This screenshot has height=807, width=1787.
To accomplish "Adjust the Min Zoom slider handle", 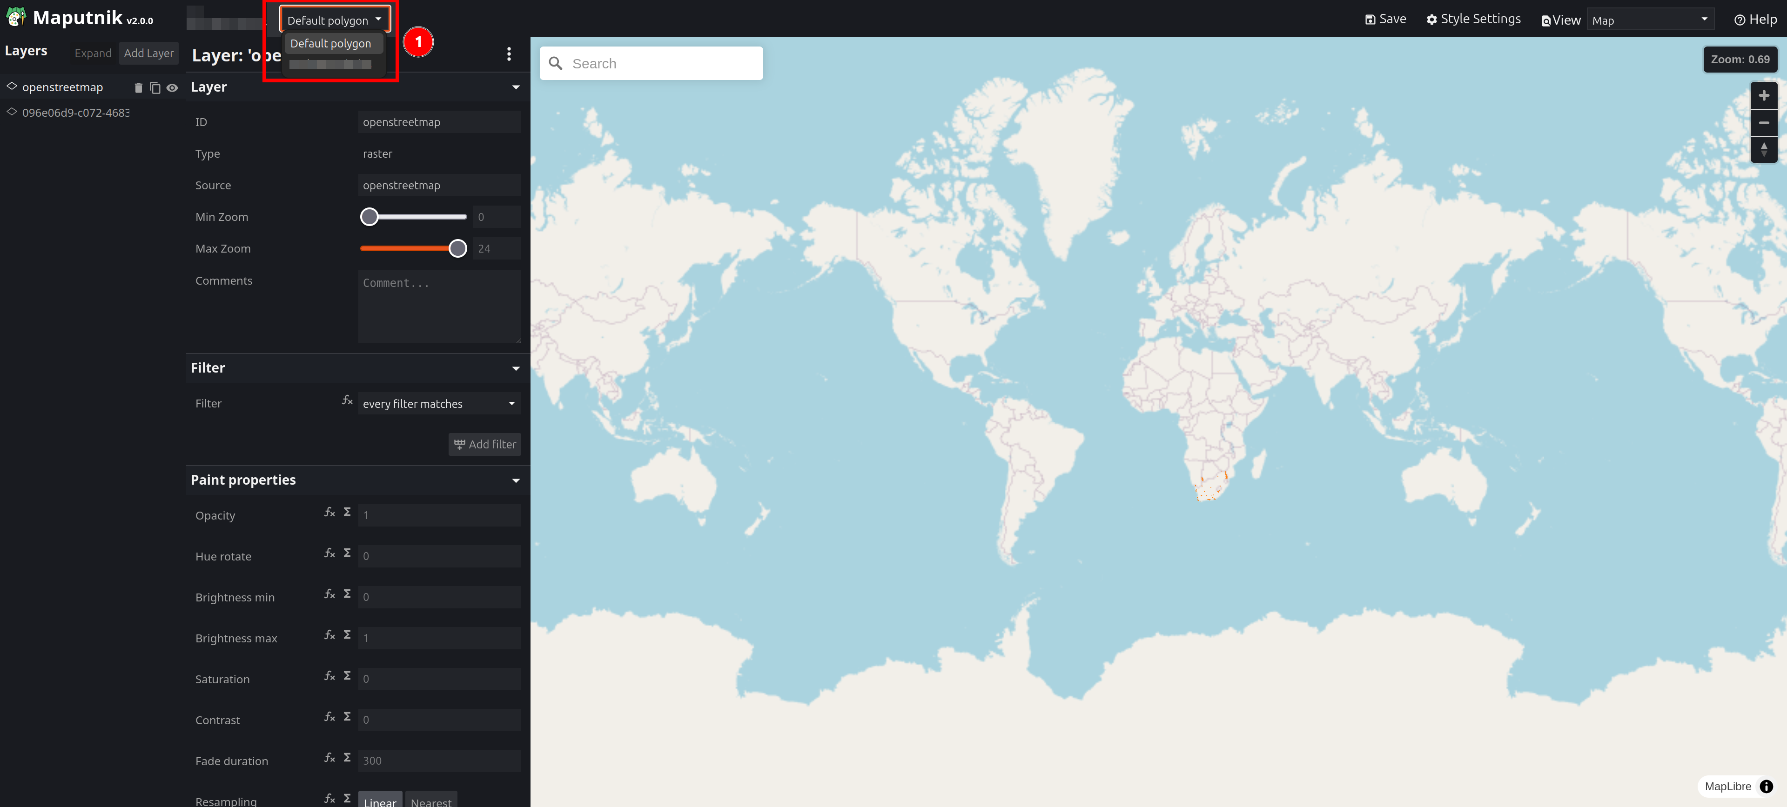I will click(x=369, y=217).
